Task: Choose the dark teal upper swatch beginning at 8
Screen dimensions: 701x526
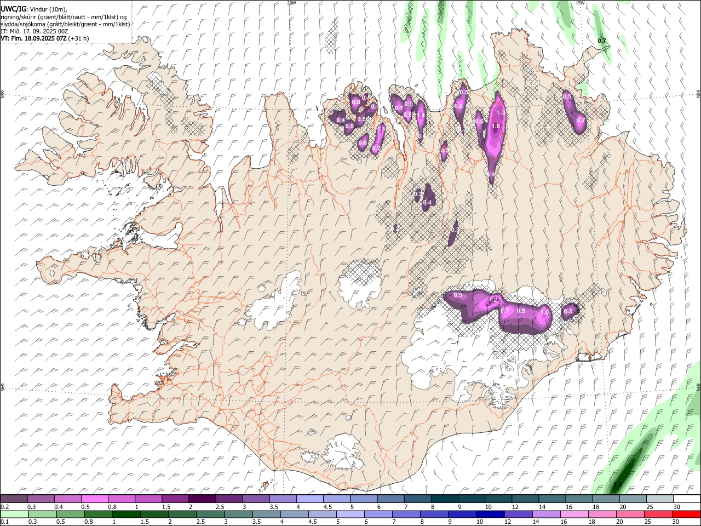Action: coord(444,499)
